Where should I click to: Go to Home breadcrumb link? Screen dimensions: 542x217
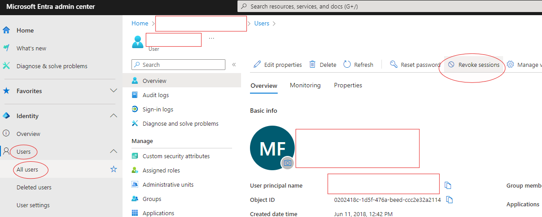click(x=140, y=23)
